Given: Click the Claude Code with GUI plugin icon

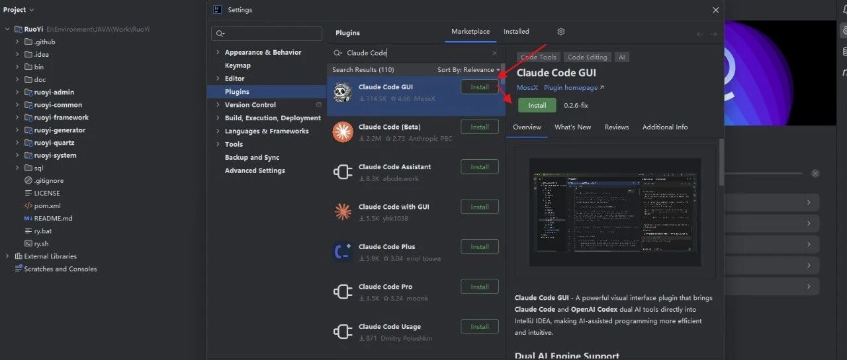Looking at the screenshot, I should pos(343,212).
